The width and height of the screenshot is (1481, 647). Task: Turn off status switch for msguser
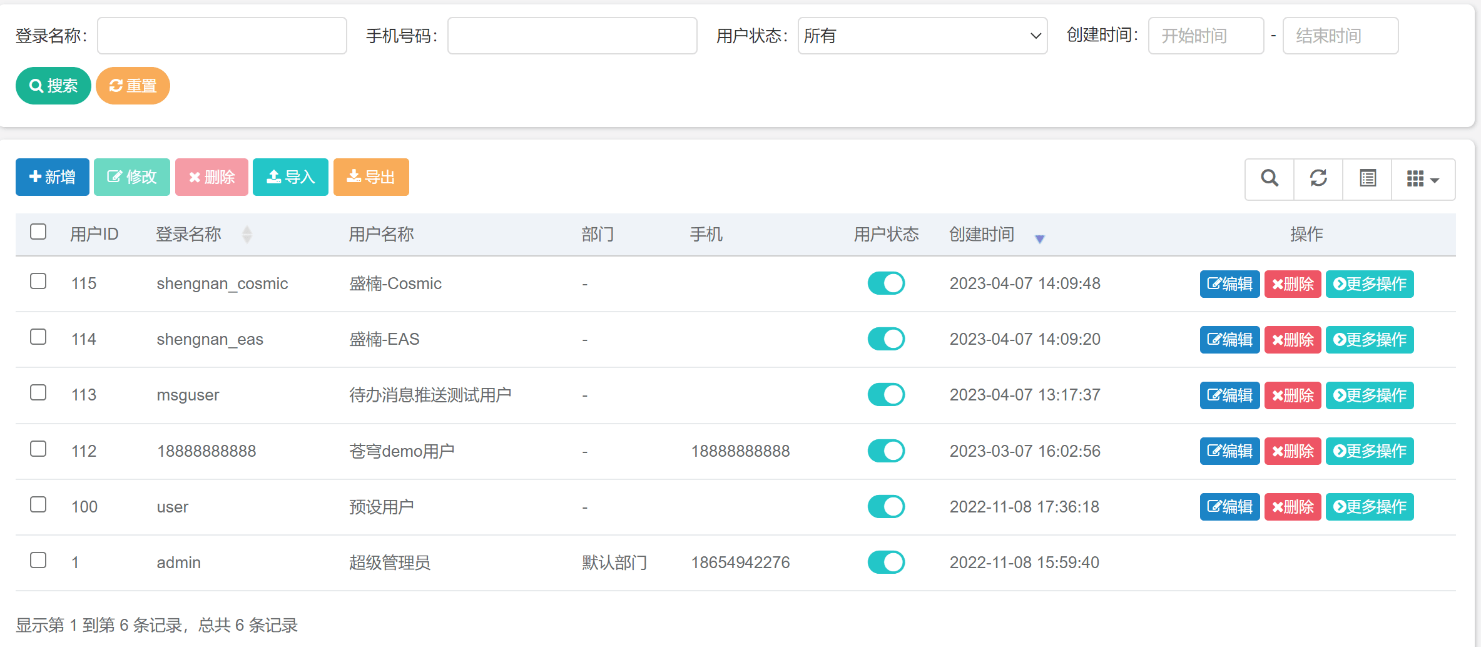tap(886, 395)
